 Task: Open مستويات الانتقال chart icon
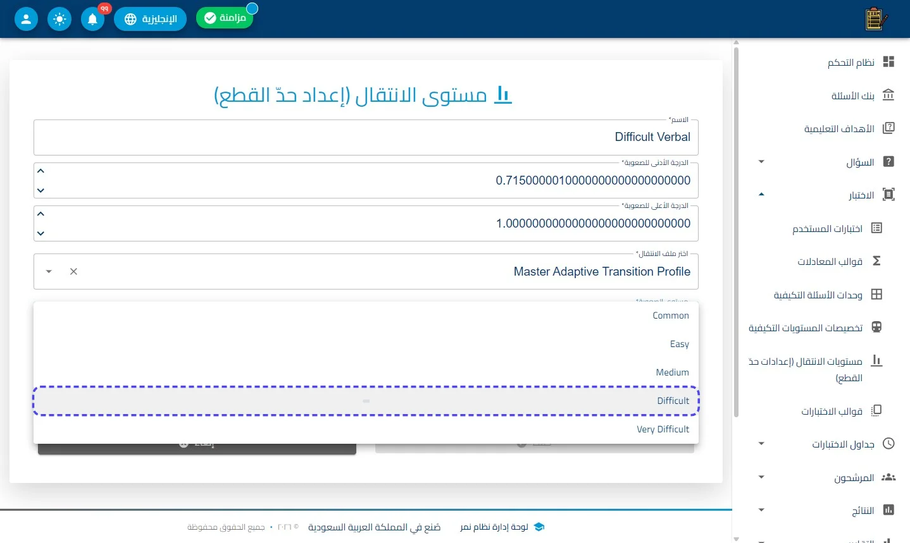(x=876, y=360)
